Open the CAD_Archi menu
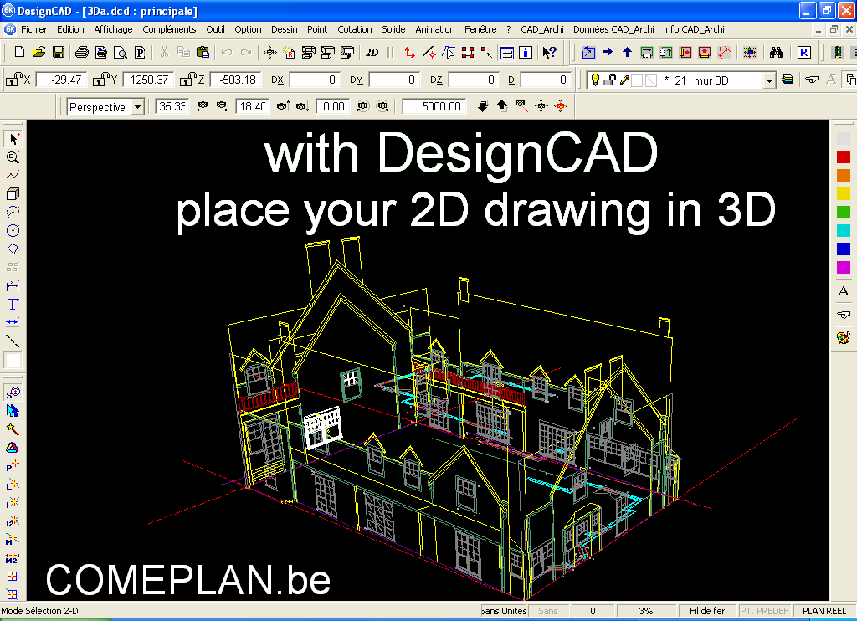857x621 pixels. tap(541, 29)
